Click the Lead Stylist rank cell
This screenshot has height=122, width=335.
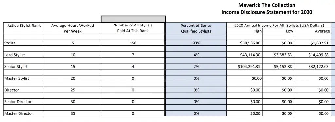tap(24, 55)
